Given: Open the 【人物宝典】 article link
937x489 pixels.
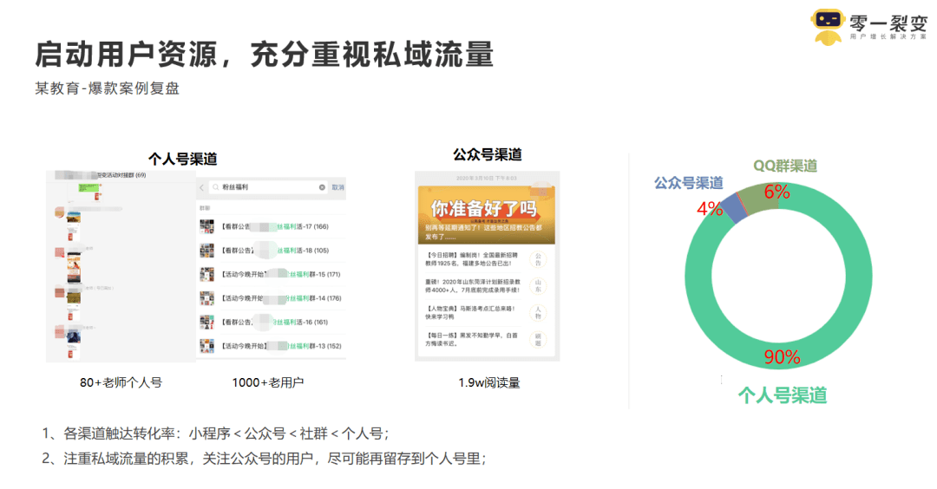Looking at the screenshot, I should pos(472,312).
